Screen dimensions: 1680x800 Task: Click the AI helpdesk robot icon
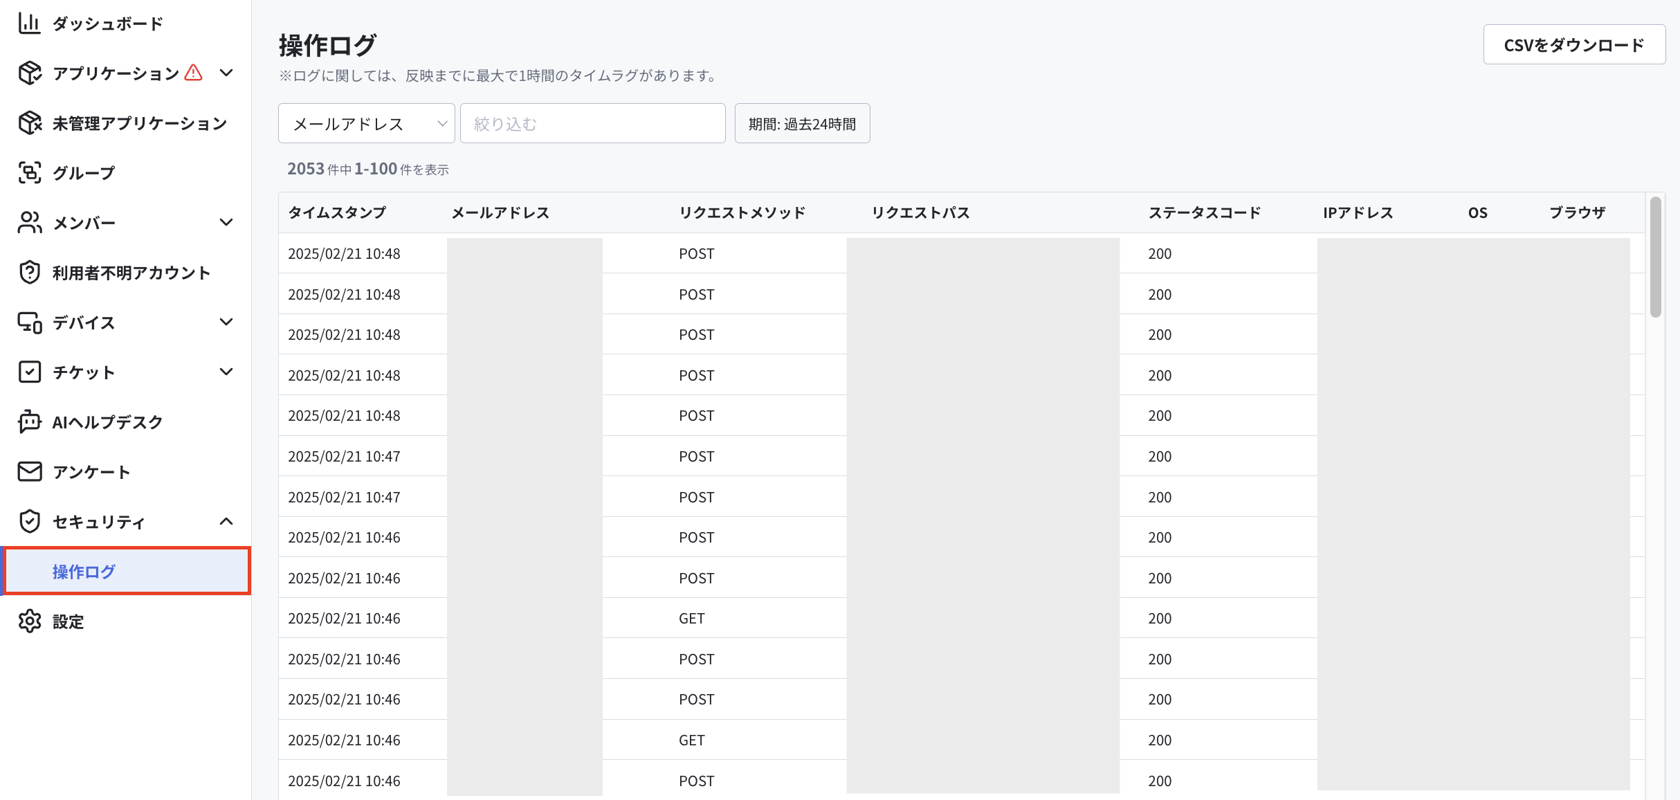pos(29,421)
